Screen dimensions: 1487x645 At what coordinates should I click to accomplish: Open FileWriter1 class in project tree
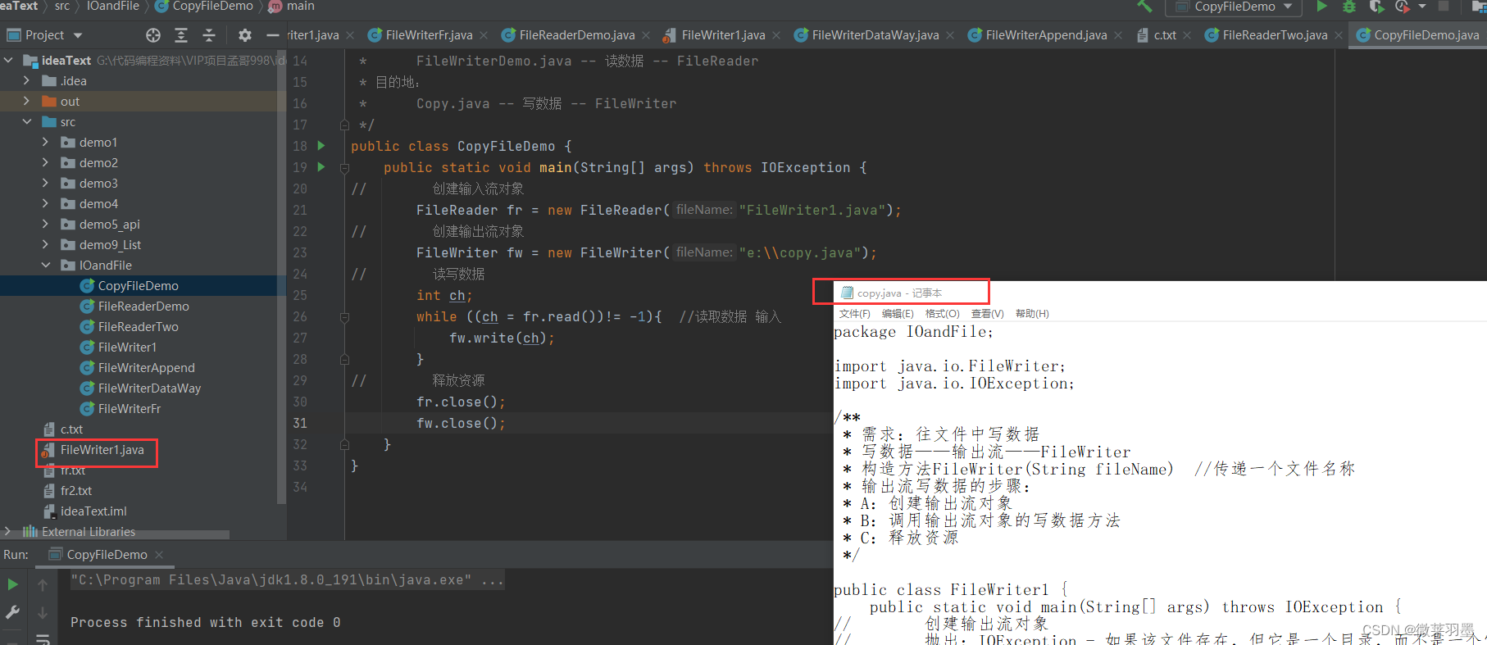(127, 347)
